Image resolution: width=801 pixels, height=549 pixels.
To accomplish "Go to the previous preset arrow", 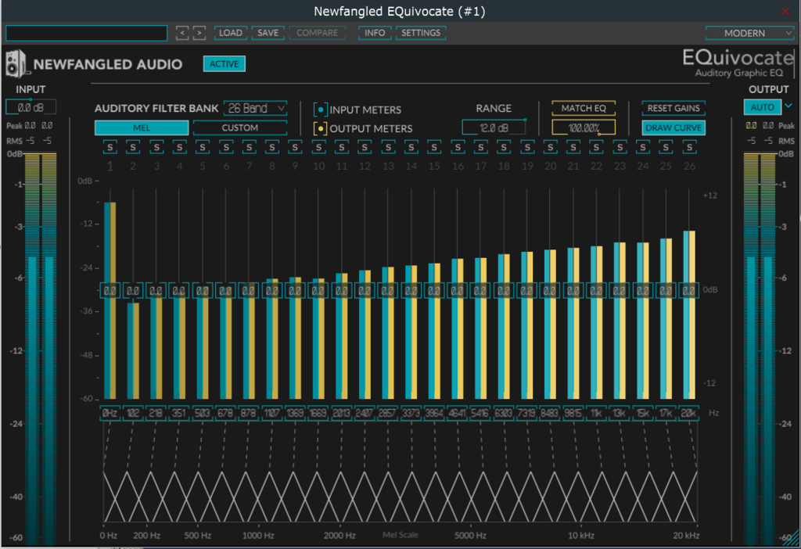I will (181, 33).
